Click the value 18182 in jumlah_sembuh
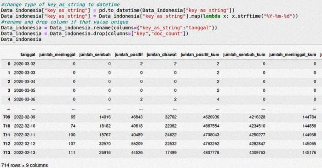Image resolution: width=322 pixels, height=168 pixels. (x=105, y=126)
